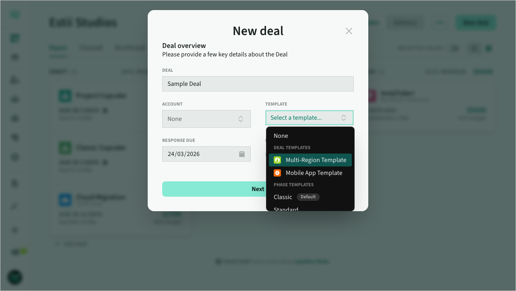Choose None from the template list
Screen dimensions: 516x291
coord(281,136)
